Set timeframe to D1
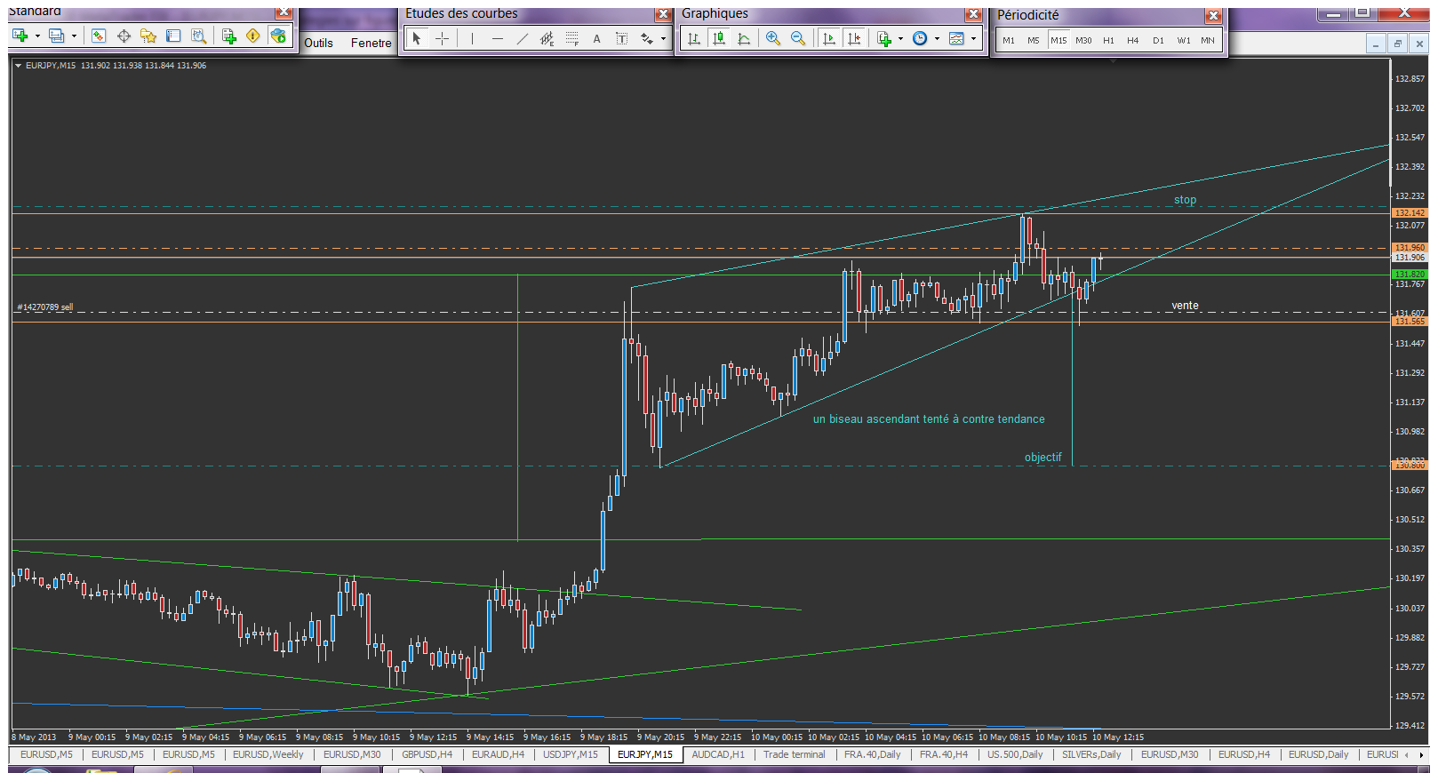The width and height of the screenshot is (1438, 773). tap(1158, 40)
